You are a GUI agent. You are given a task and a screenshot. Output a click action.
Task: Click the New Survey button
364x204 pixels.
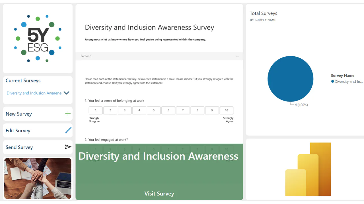coord(38,114)
